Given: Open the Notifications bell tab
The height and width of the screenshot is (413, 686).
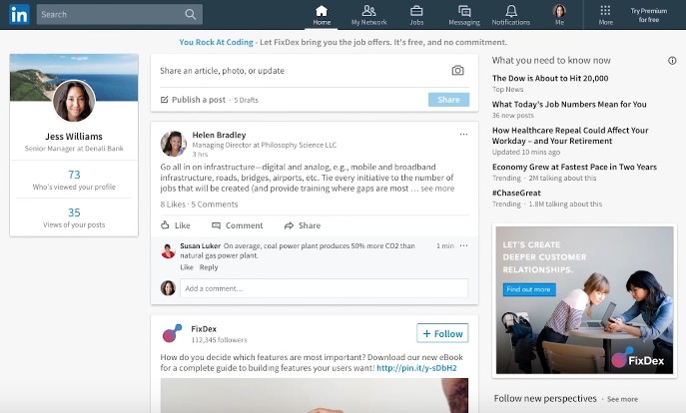Looking at the screenshot, I should [x=511, y=15].
